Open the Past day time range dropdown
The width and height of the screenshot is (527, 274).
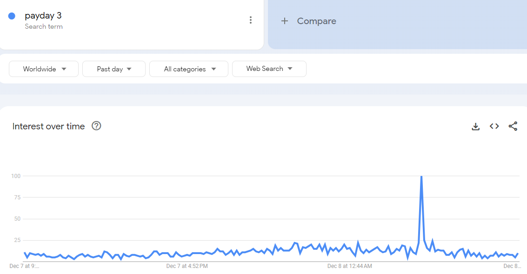(114, 69)
